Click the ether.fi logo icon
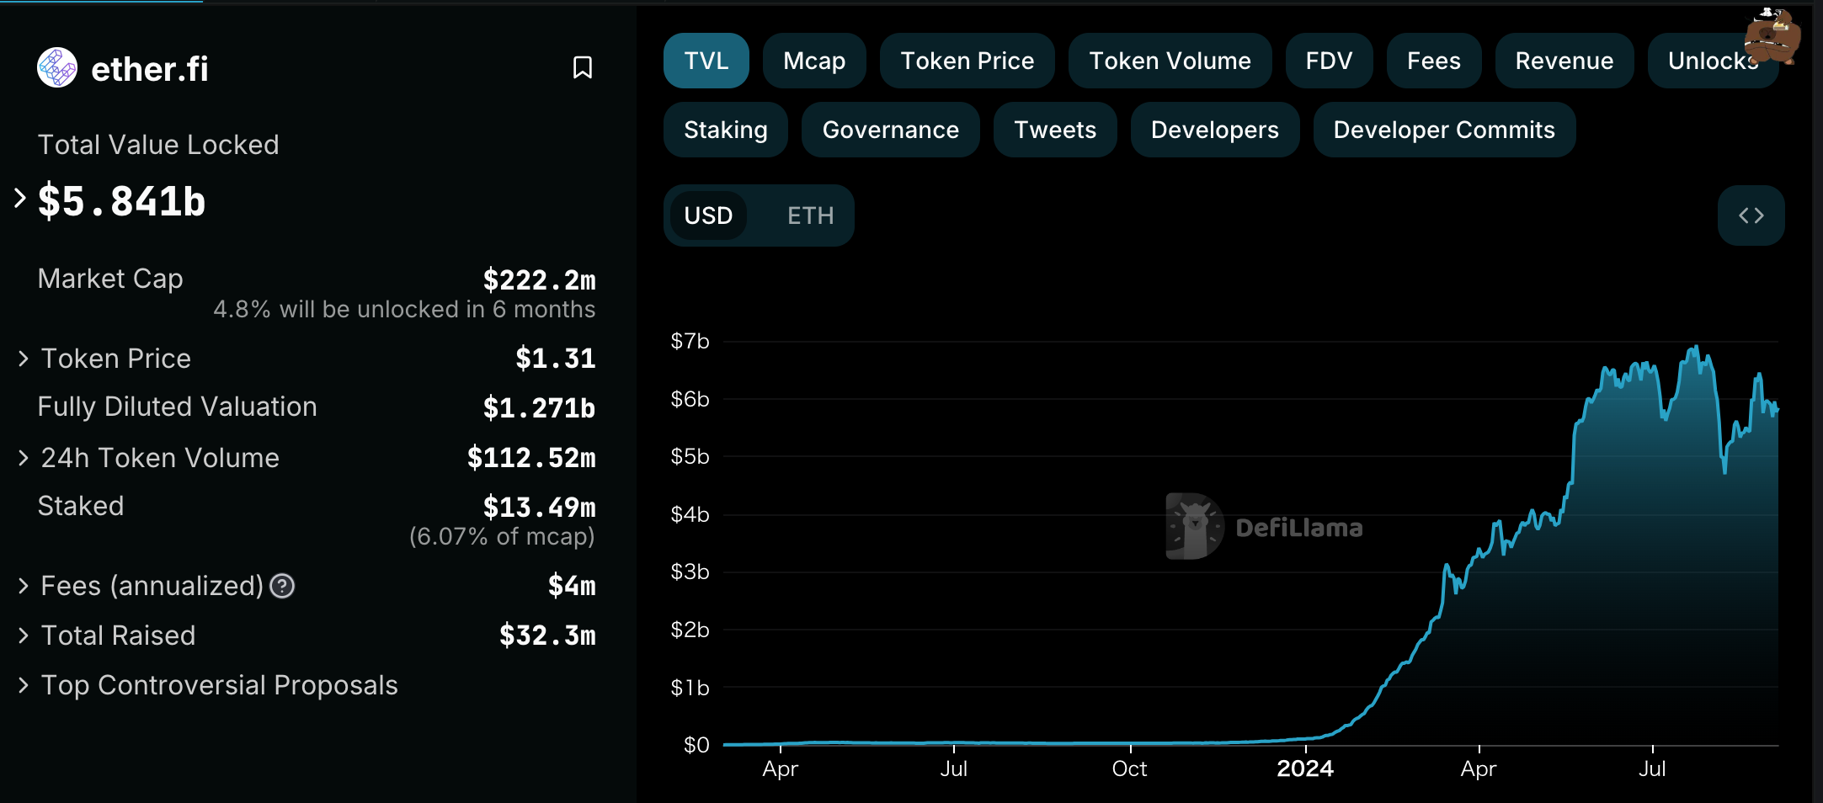Screen dimensions: 1823x803 coord(57,67)
